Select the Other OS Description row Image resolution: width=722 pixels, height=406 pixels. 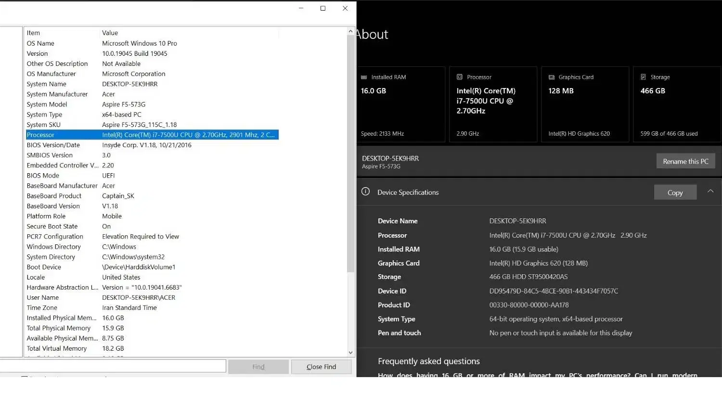pyautogui.click(x=152, y=63)
